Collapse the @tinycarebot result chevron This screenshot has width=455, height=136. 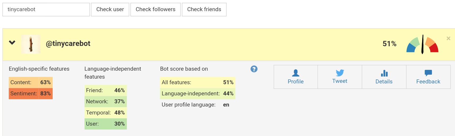12,42
